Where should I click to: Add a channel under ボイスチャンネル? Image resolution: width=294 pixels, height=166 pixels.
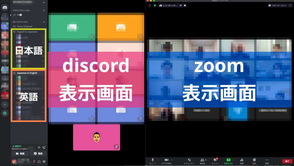click(44, 22)
